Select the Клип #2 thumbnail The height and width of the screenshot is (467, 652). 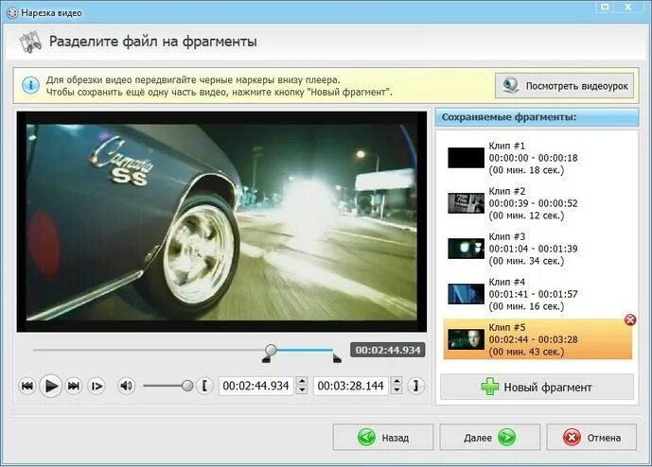pyautogui.click(x=467, y=203)
